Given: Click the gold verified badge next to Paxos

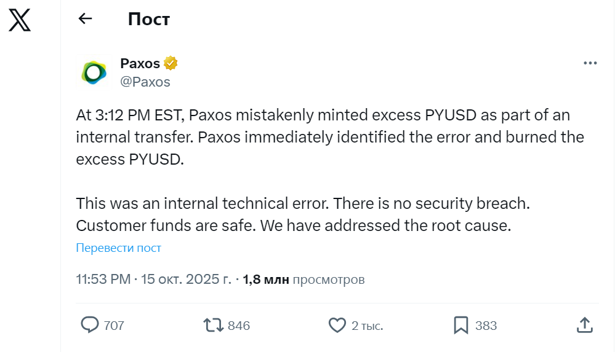Looking at the screenshot, I should 171,63.
